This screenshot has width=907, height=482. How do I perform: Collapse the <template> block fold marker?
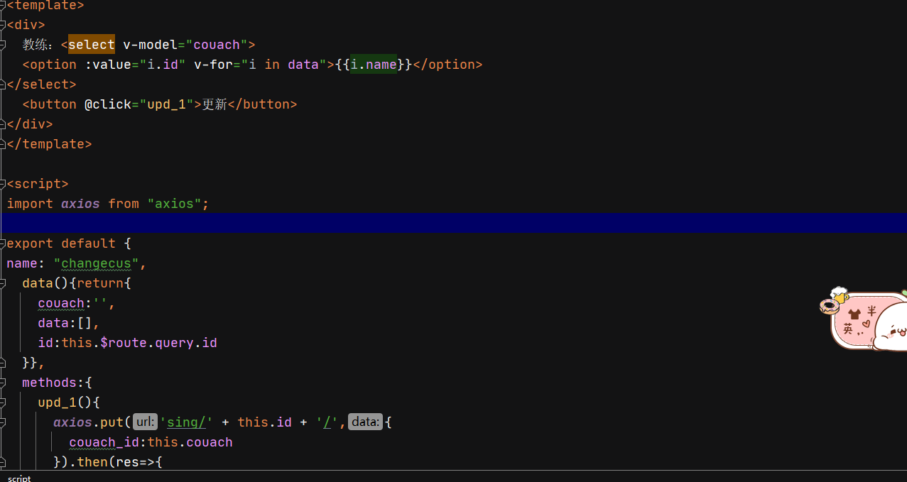3,6
